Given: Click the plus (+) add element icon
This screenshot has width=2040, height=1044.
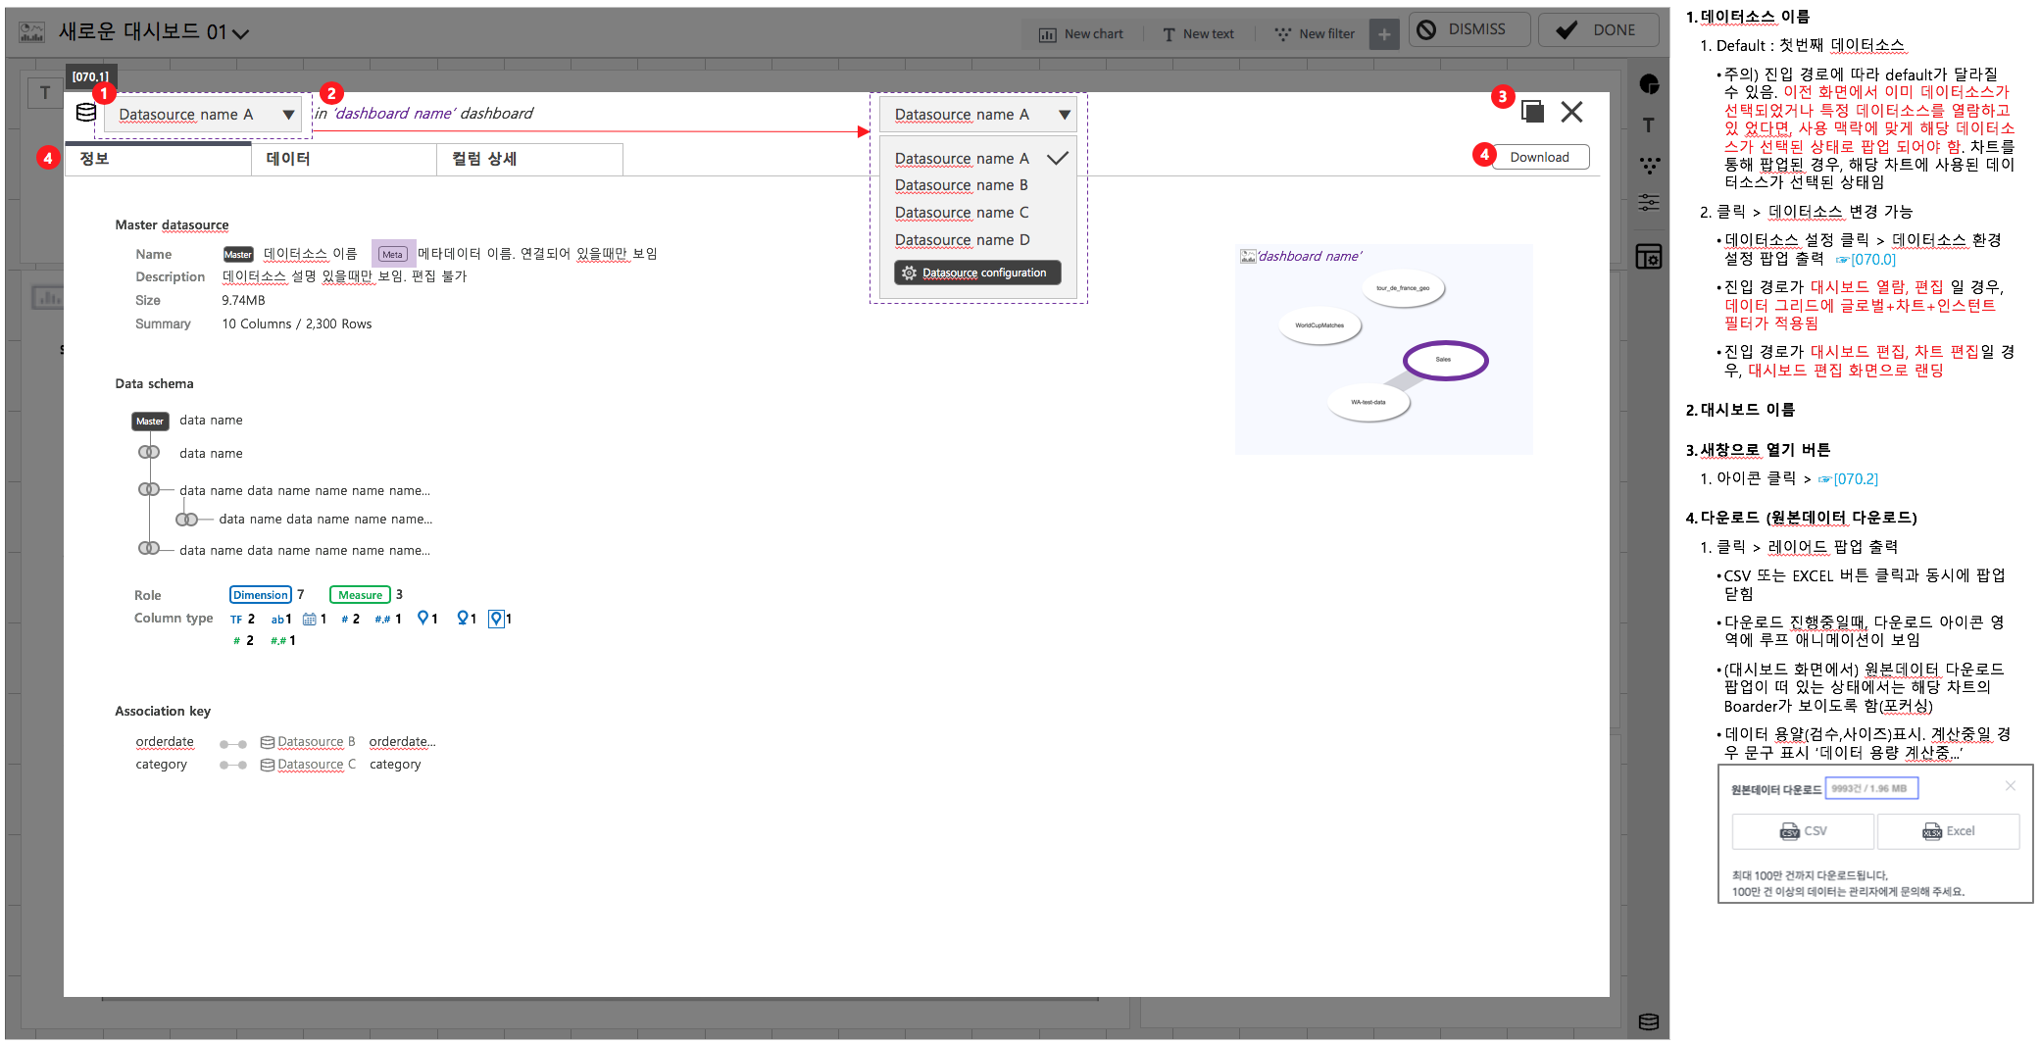Looking at the screenshot, I should (x=1383, y=32).
